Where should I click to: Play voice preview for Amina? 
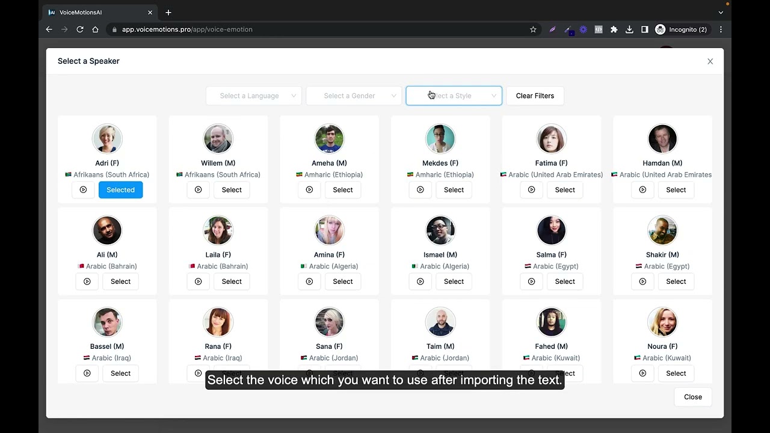tap(309, 281)
